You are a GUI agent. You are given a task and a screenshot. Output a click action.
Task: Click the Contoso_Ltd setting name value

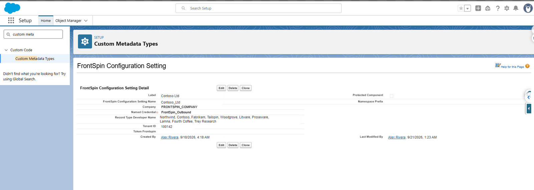click(x=171, y=102)
